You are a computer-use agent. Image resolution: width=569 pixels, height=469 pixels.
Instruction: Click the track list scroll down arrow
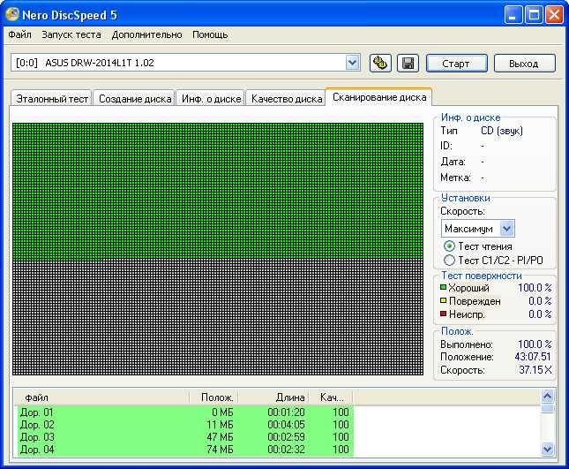(547, 449)
